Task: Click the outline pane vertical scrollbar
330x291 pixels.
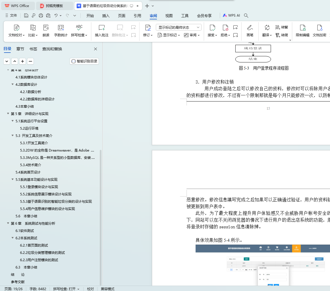Action: pyautogui.click(x=101, y=217)
